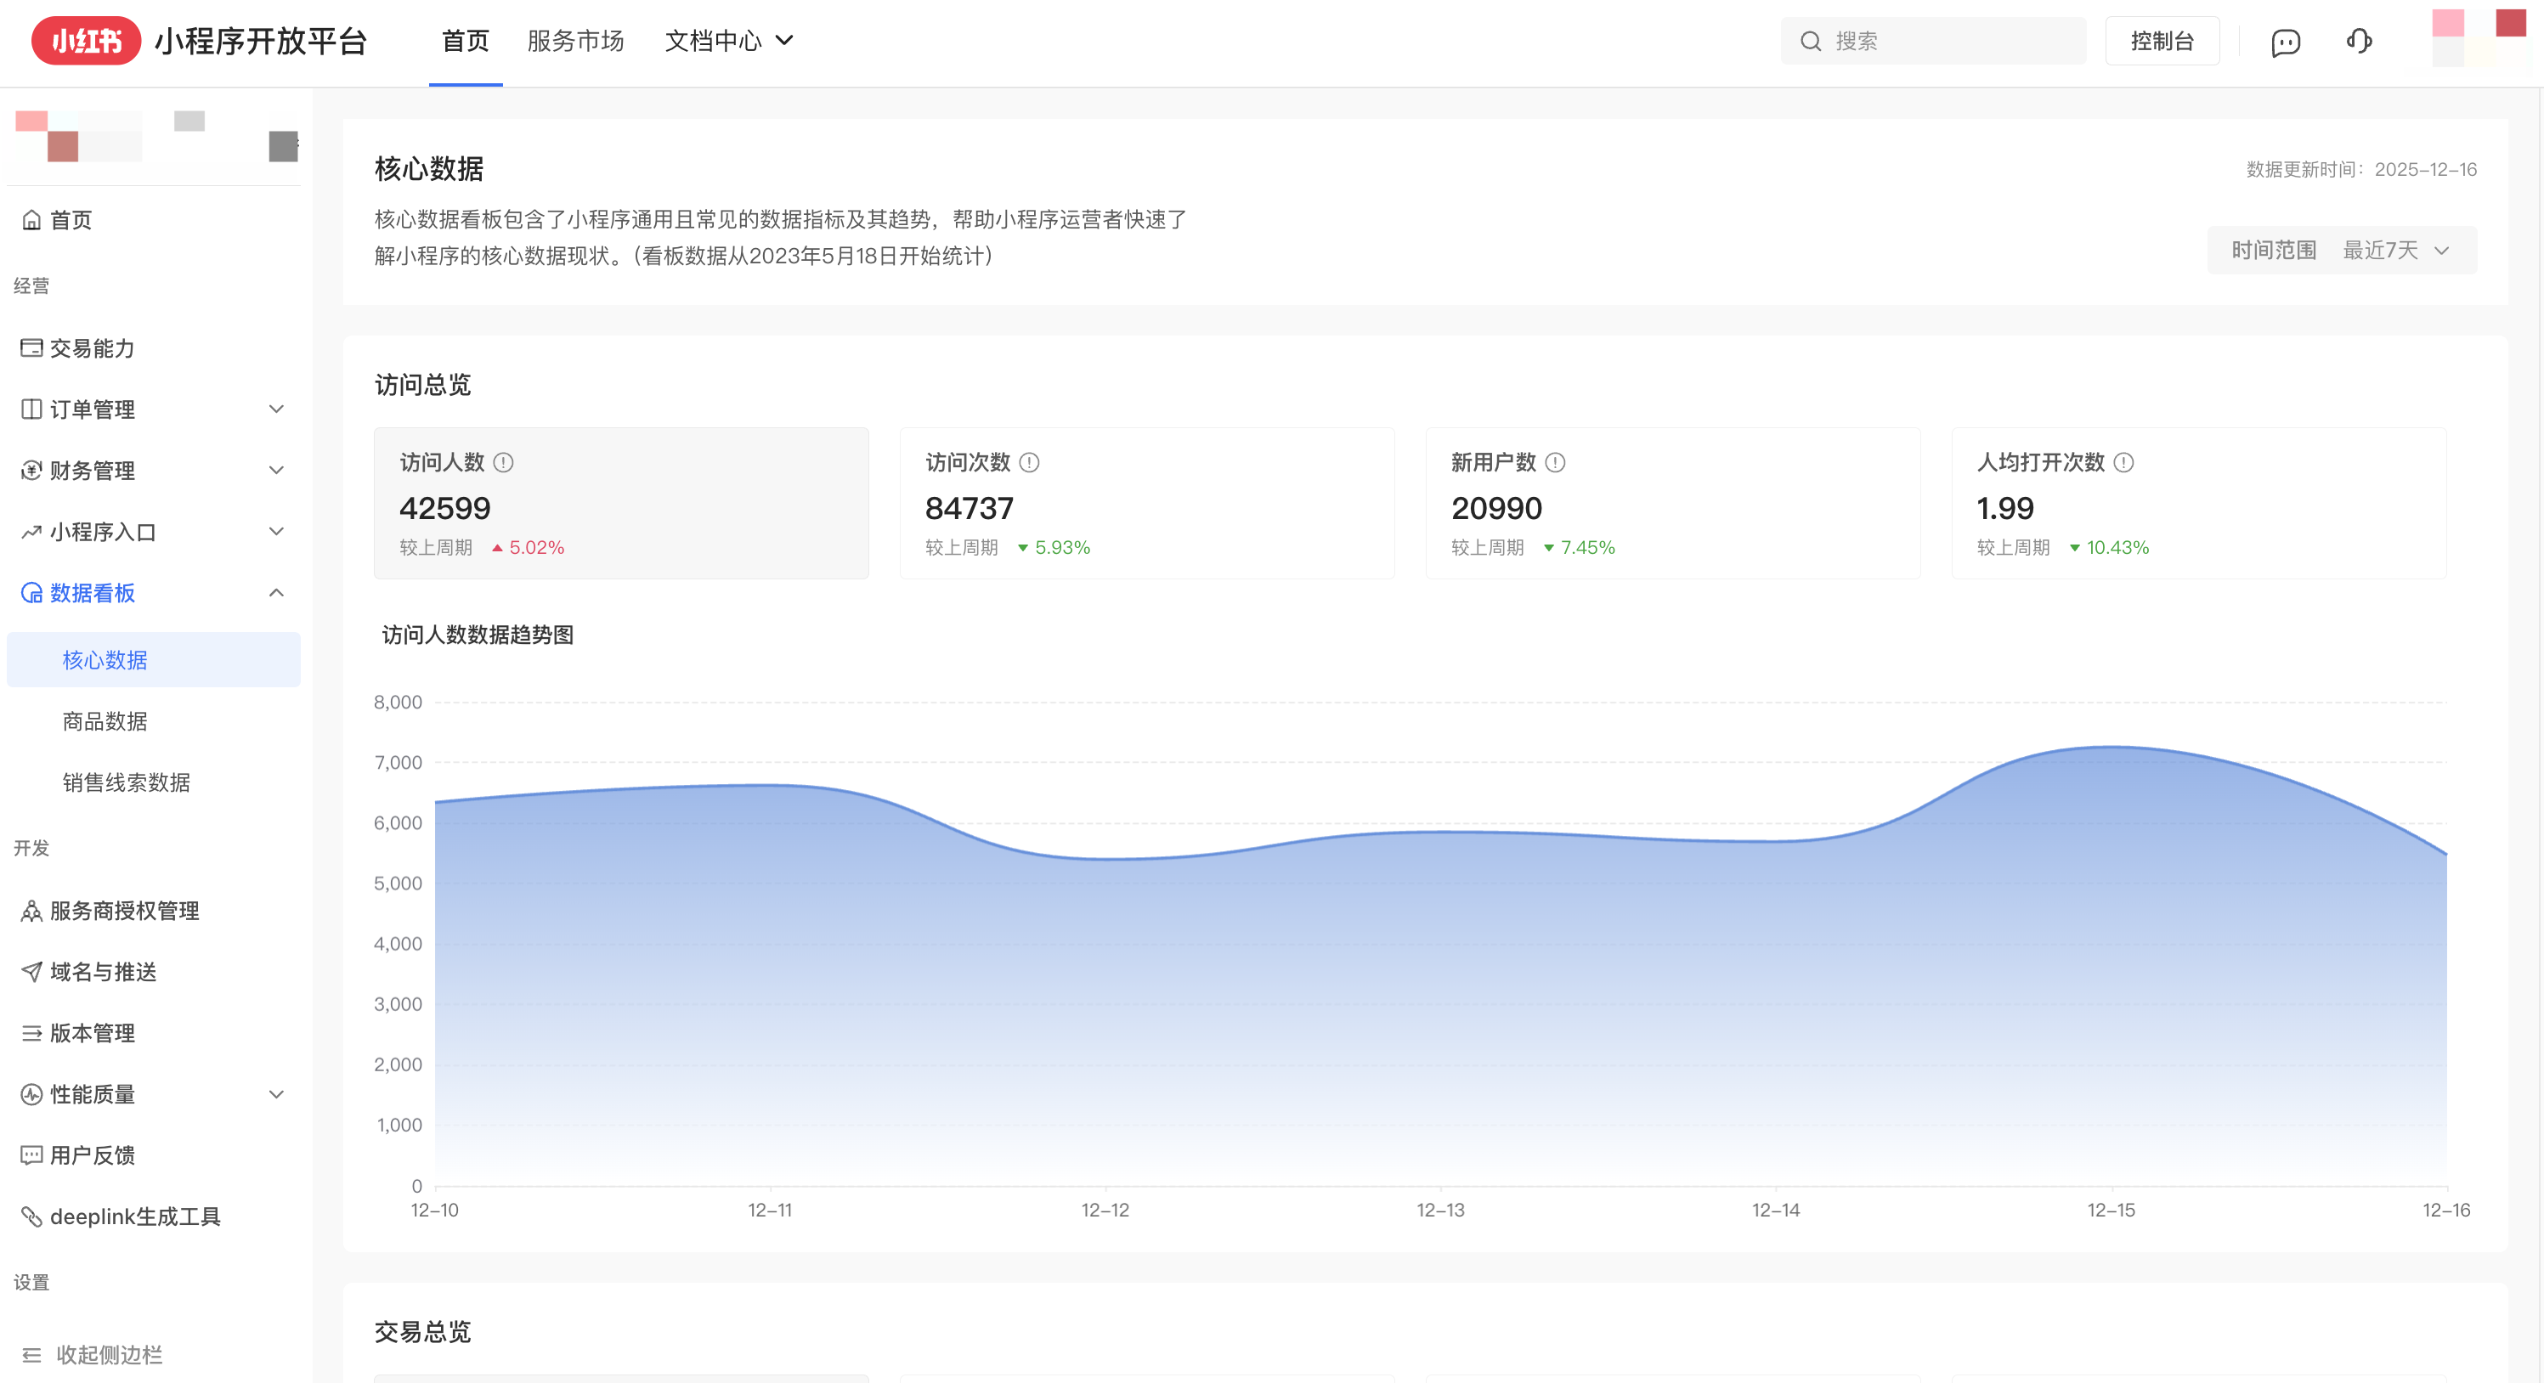This screenshot has height=1383, width=2544.
Task: Select the 新用户数 metric card
Action: 1672,504
